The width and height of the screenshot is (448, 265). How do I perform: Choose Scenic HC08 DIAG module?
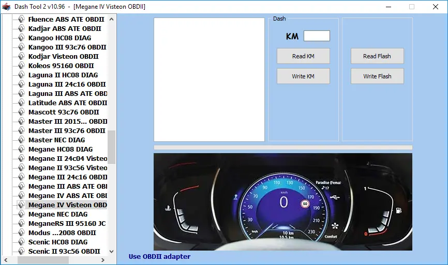tap(58, 242)
